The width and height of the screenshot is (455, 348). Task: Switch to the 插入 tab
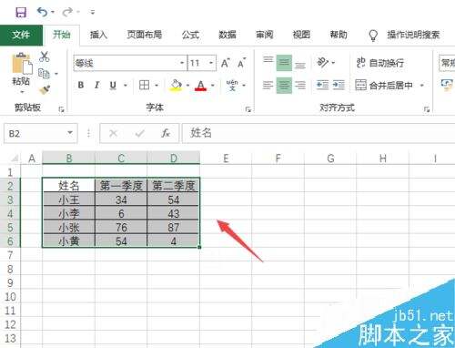pos(98,35)
